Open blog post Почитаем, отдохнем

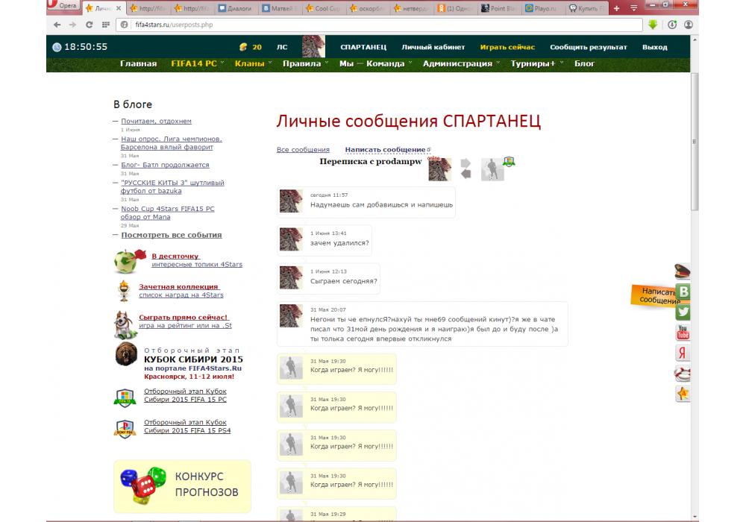[x=156, y=122]
